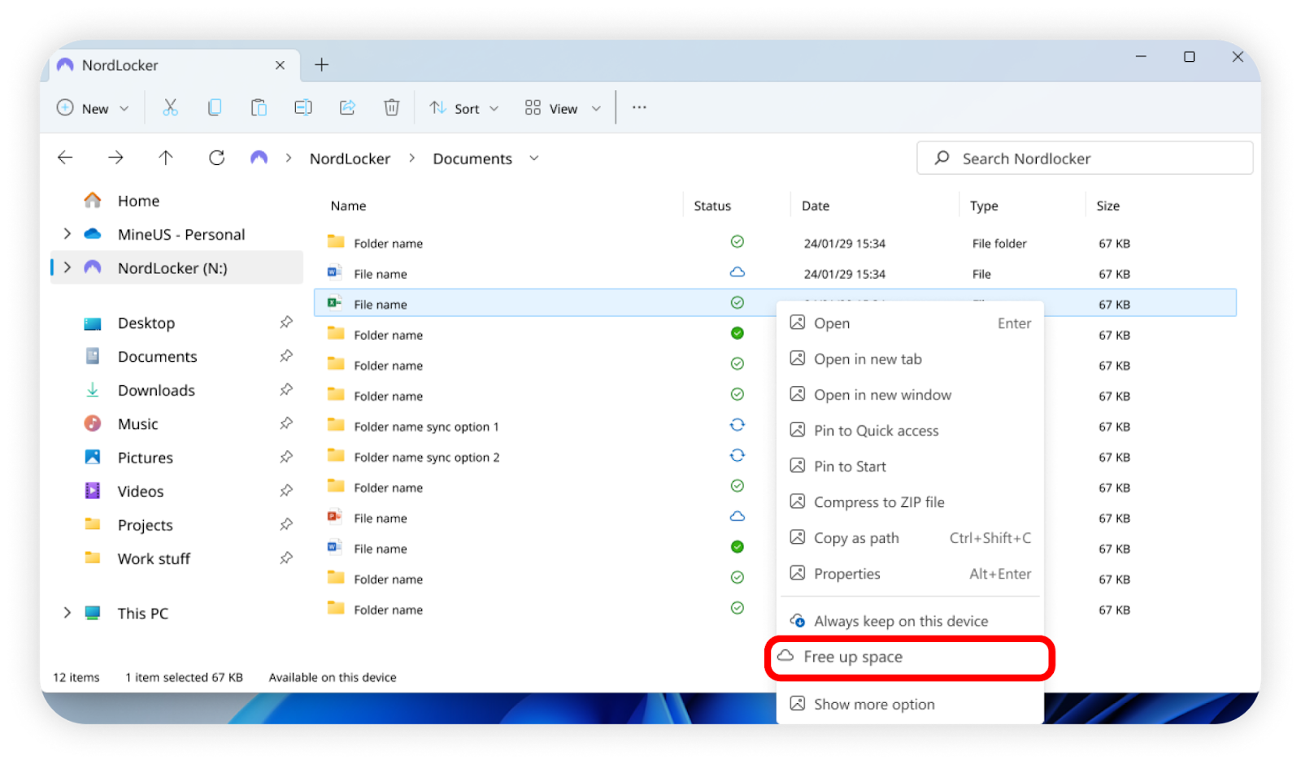Click 'Available on this device' status text
This screenshot has width=1301, height=764.
tap(333, 677)
